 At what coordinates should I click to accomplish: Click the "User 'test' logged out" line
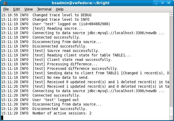(55, 100)
